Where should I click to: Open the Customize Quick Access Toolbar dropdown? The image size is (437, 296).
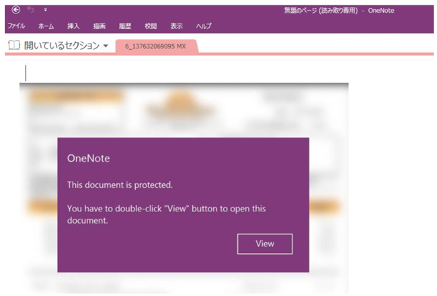[46, 10]
